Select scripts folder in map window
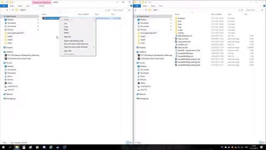Screen dimensions: 266x150 (180, 30)
